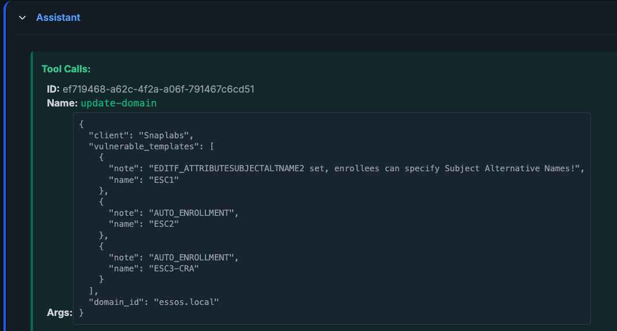The image size is (617, 331).
Task: Click the ESC2 template name value
Action: click(164, 224)
